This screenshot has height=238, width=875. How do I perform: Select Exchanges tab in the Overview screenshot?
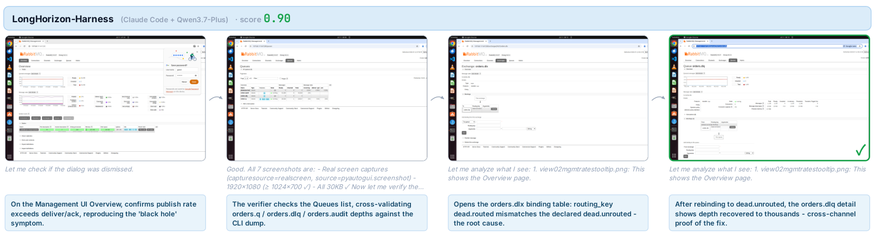pos(58,60)
